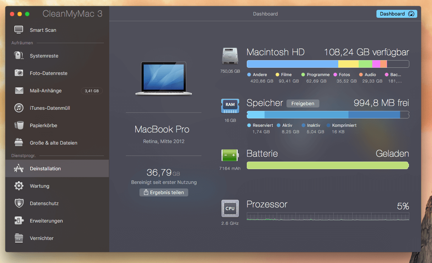Click the Systemreste sidebar icon

pos(19,56)
